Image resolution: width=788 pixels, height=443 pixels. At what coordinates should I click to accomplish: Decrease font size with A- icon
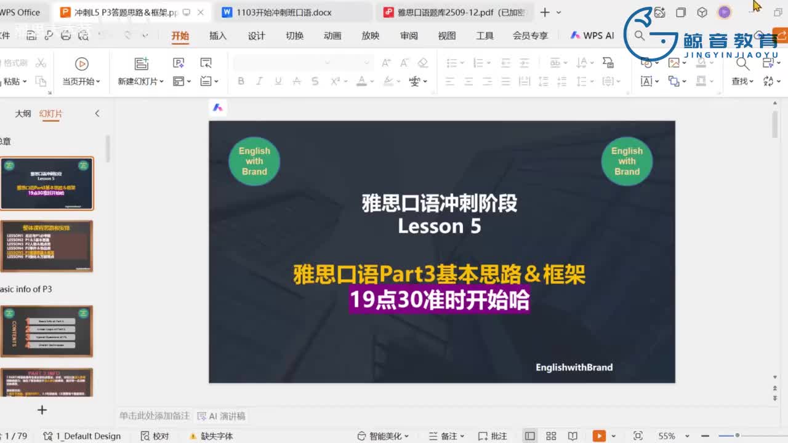[x=404, y=63]
